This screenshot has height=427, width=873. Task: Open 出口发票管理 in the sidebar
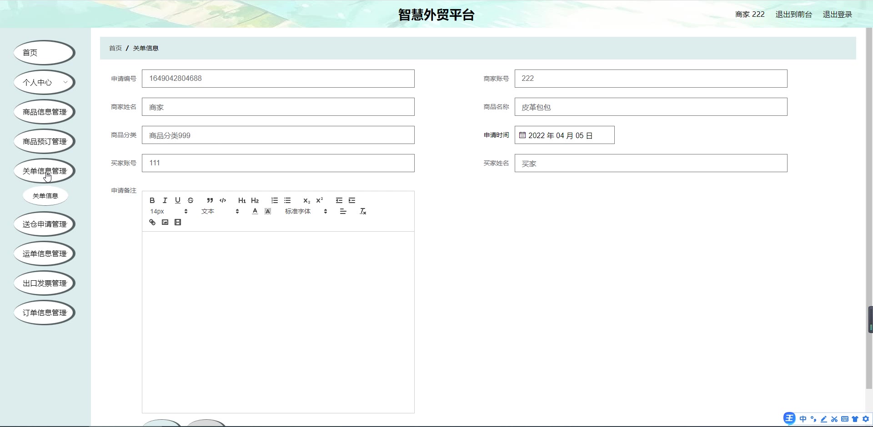(45, 283)
